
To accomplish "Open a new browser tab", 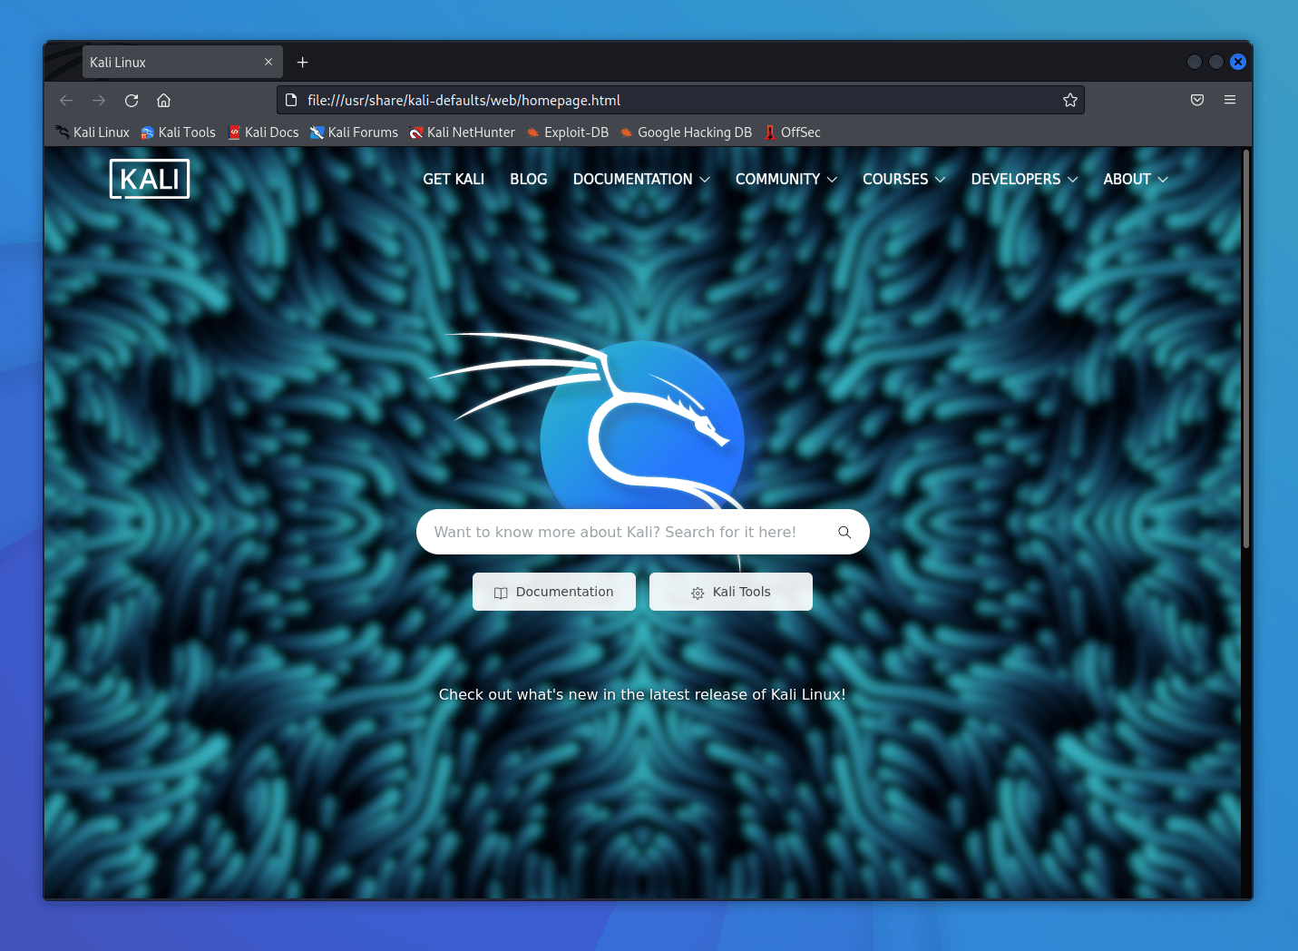I will coord(302,62).
